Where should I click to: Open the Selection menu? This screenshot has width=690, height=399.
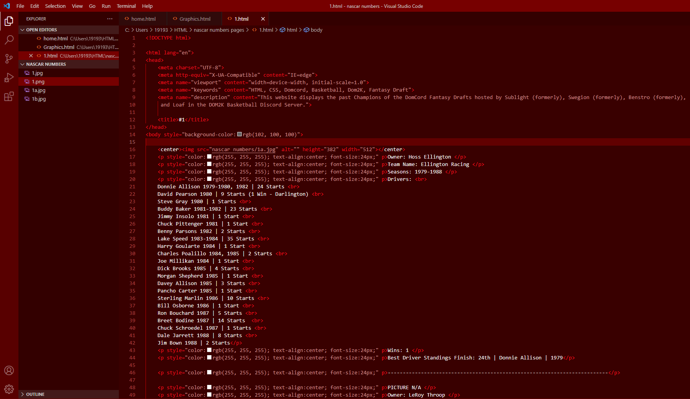tap(55, 6)
